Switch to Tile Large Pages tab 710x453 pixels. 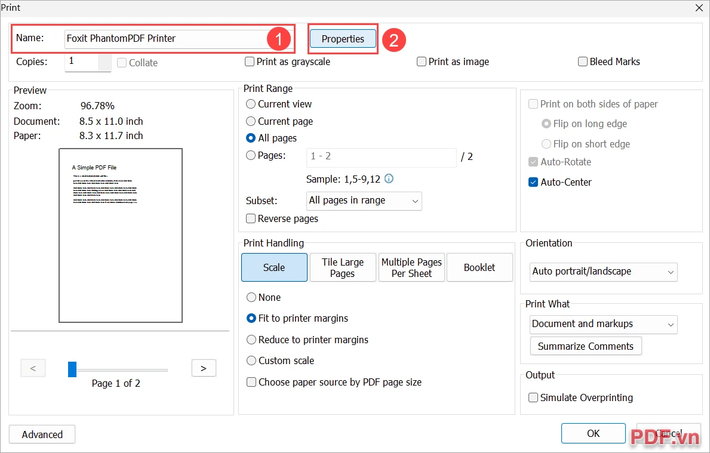pos(343,267)
